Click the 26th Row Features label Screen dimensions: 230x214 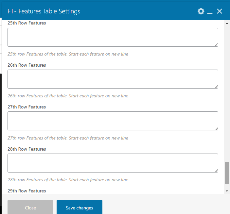[27, 65]
